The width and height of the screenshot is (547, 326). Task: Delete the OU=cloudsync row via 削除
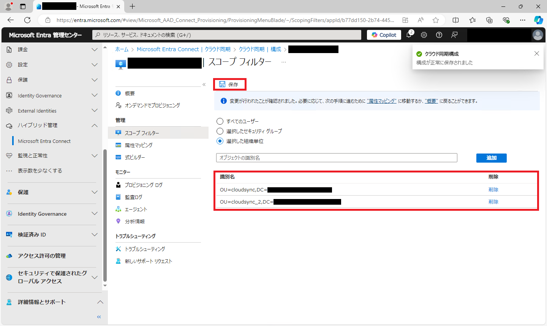[x=493, y=190]
